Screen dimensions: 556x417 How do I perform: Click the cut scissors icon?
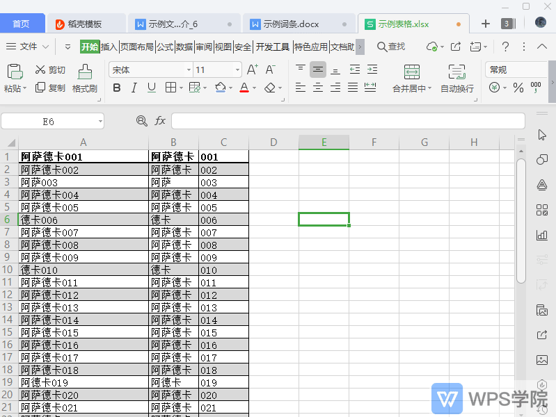point(40,70)
